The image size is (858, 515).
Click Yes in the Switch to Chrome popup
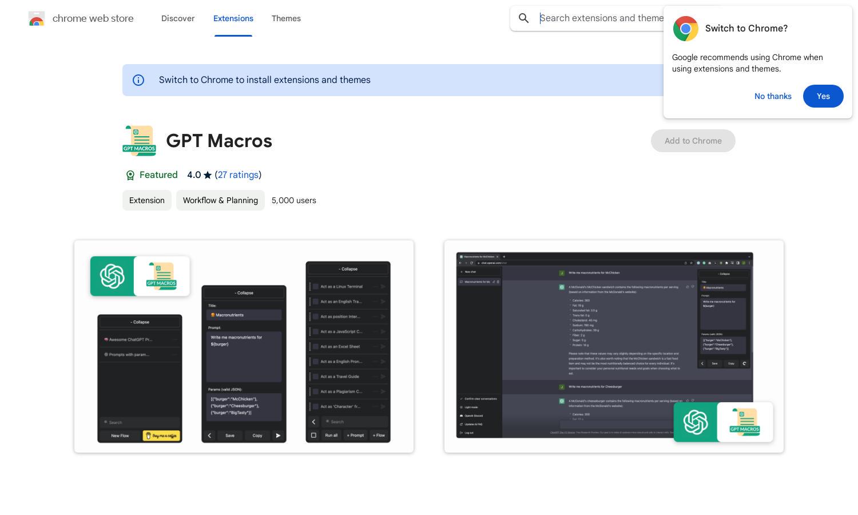[x=823, y=96]
